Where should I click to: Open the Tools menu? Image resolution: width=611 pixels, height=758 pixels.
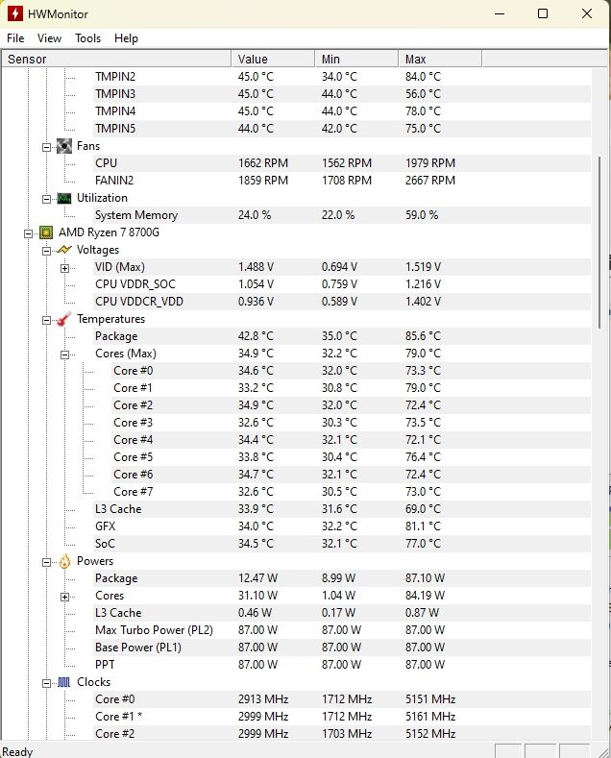(87, 38)
